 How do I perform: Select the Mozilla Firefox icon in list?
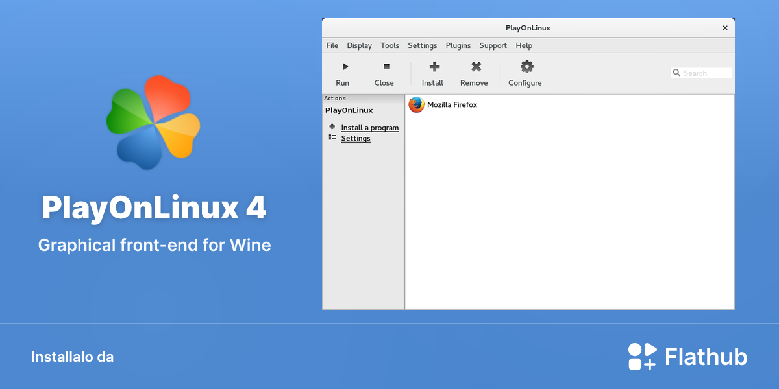pyautogui.click(x=416, y=104)
